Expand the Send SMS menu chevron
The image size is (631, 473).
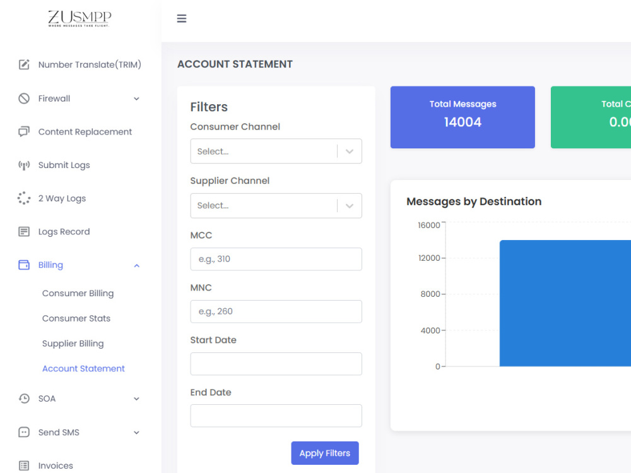pos(137,433)
